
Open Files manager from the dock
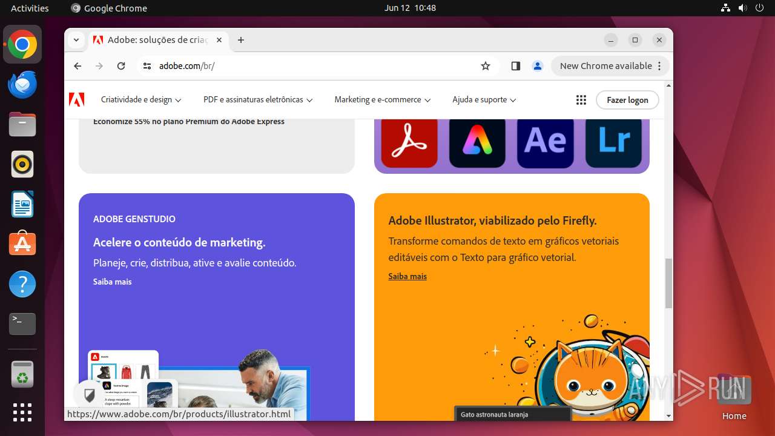tap(22, 125)
